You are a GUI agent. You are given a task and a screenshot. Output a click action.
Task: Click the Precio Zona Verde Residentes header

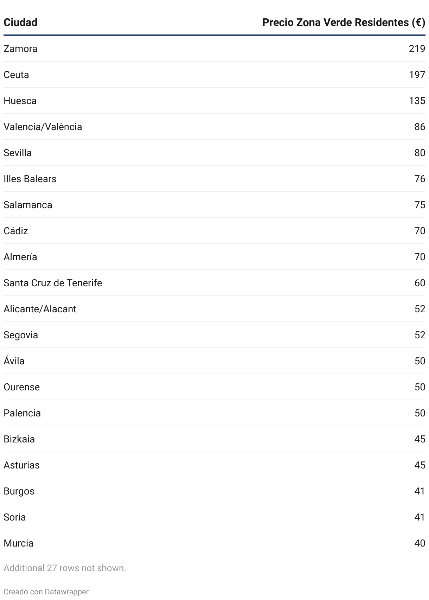click(x=344, y=23)
